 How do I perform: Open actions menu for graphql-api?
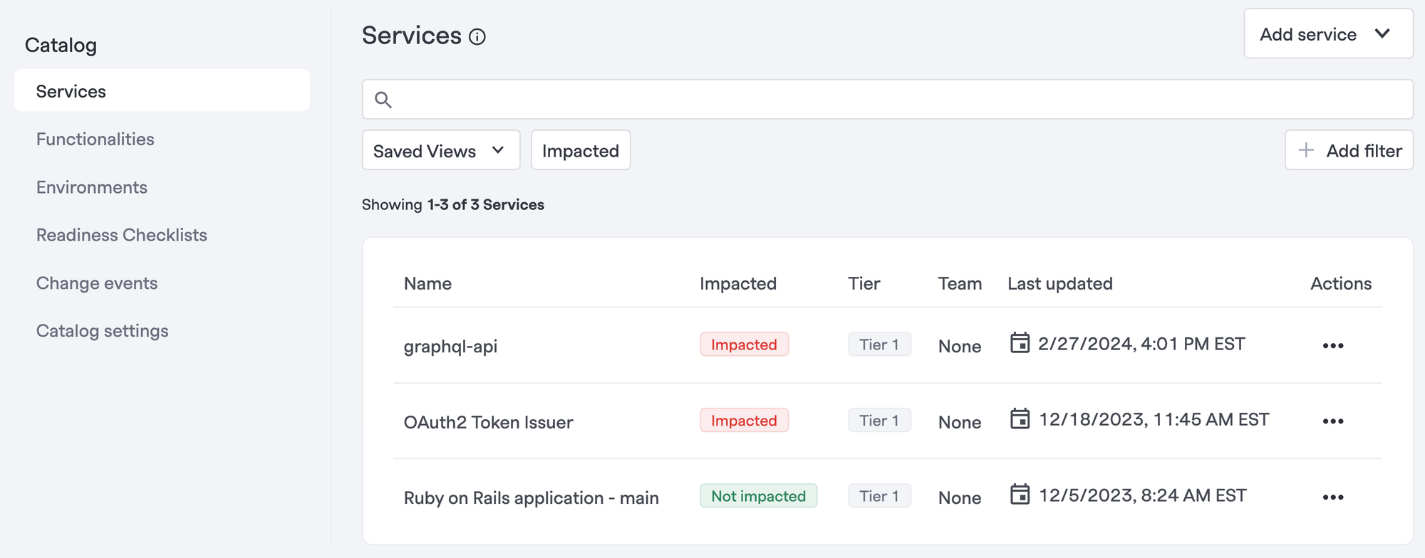click(1333, 346)
